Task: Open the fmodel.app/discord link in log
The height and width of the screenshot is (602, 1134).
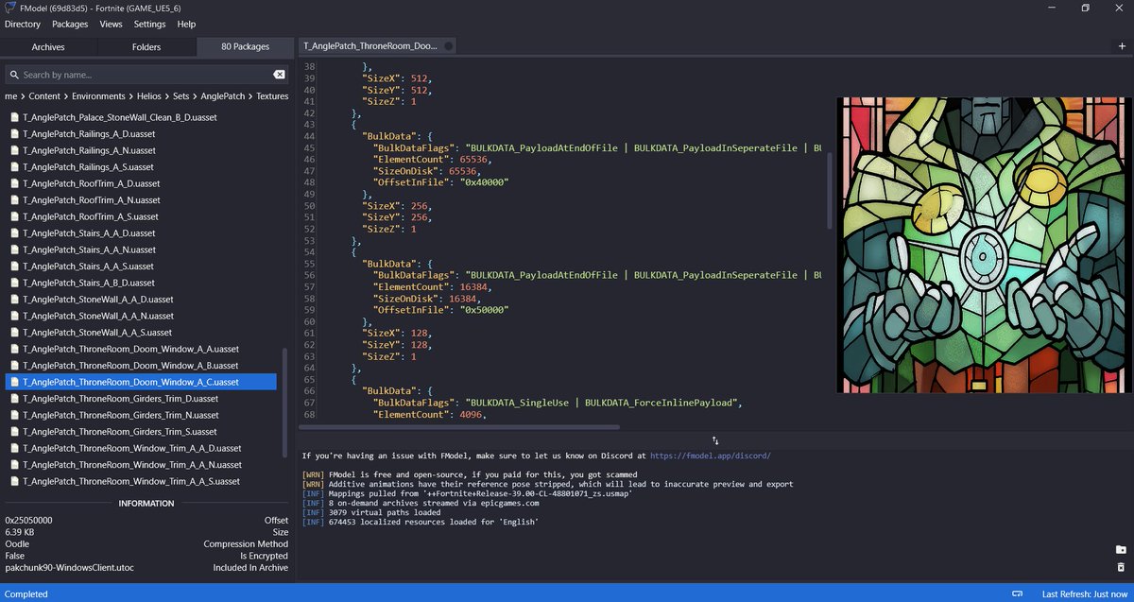Action: coord(711,456)
